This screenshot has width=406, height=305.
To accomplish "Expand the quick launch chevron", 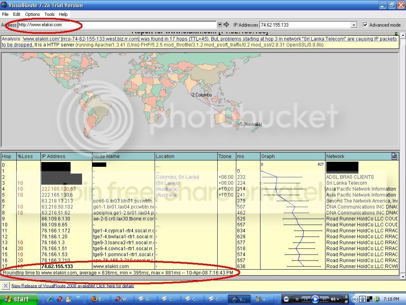I will (78, 297).
